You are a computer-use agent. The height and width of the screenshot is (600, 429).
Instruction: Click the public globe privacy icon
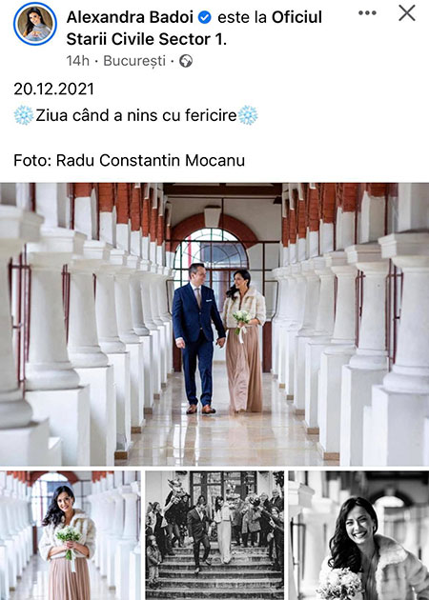186,61
